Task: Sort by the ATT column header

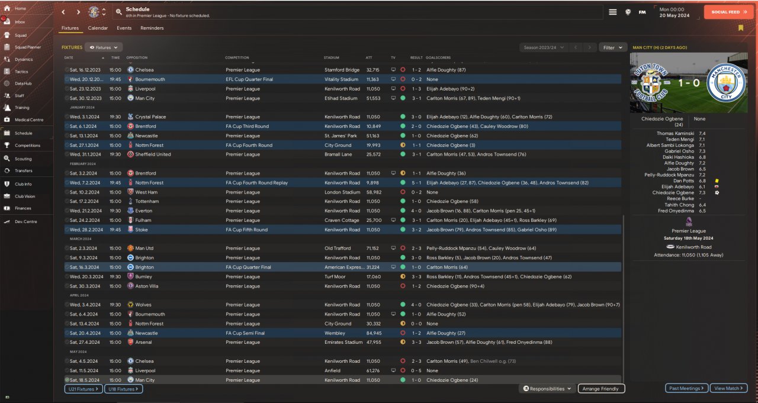Action: coord(369,58)
